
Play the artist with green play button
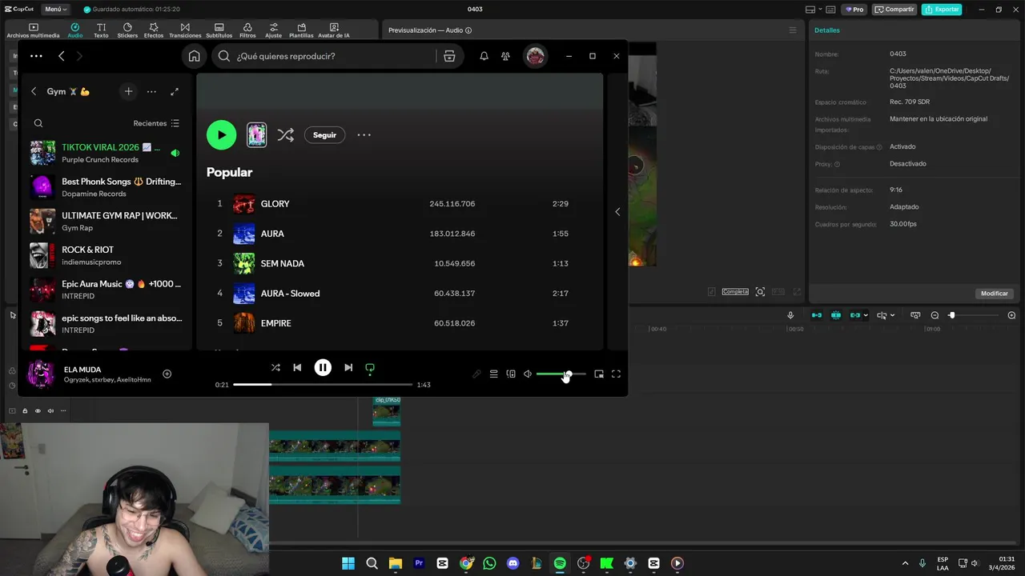(221, 135)
